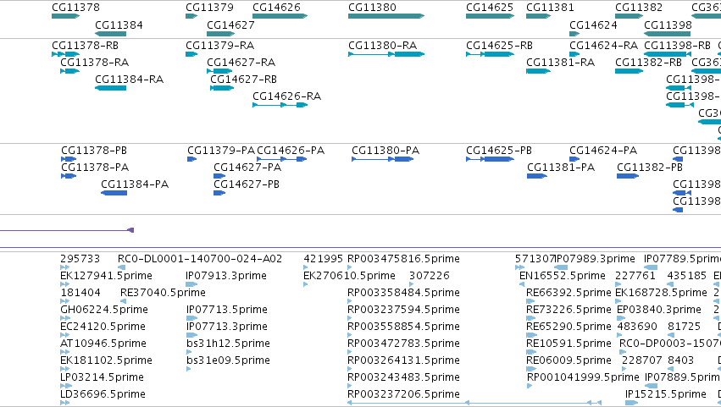Click EST AT10946.5prime
Image resolution: width=721 pixels, height=407 pixels.
103,344
